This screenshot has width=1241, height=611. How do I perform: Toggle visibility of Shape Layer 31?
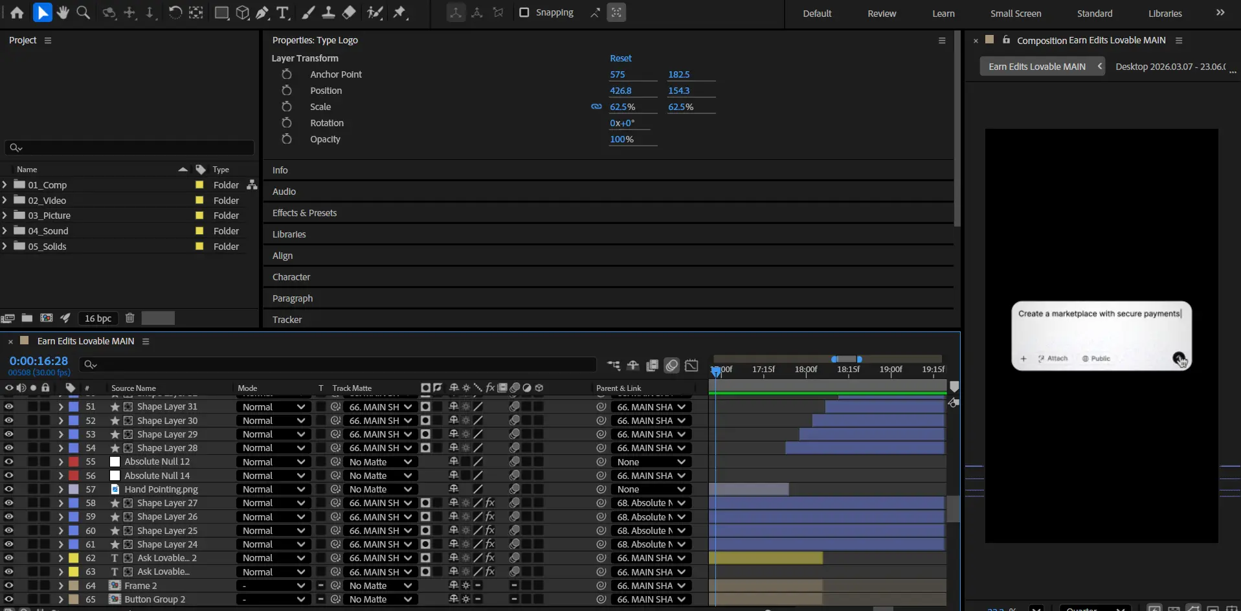pyautogui.click(x=9, y=406)
